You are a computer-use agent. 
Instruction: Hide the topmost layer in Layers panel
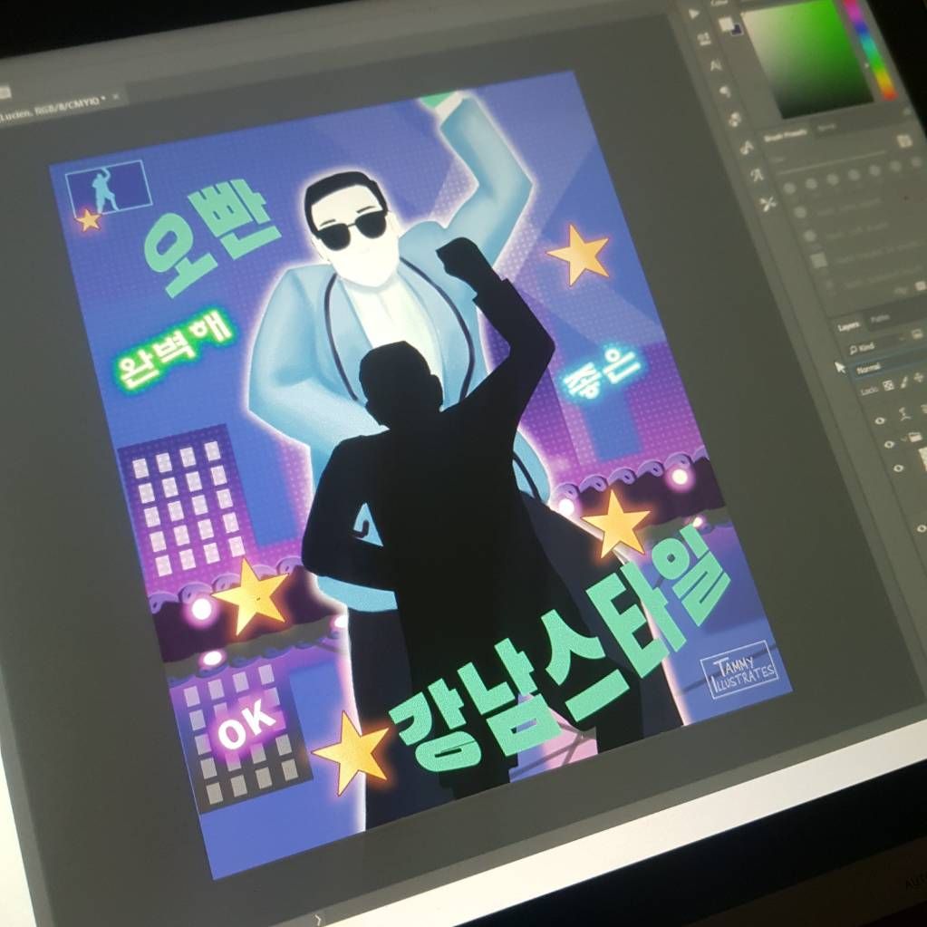click(880, 421)
